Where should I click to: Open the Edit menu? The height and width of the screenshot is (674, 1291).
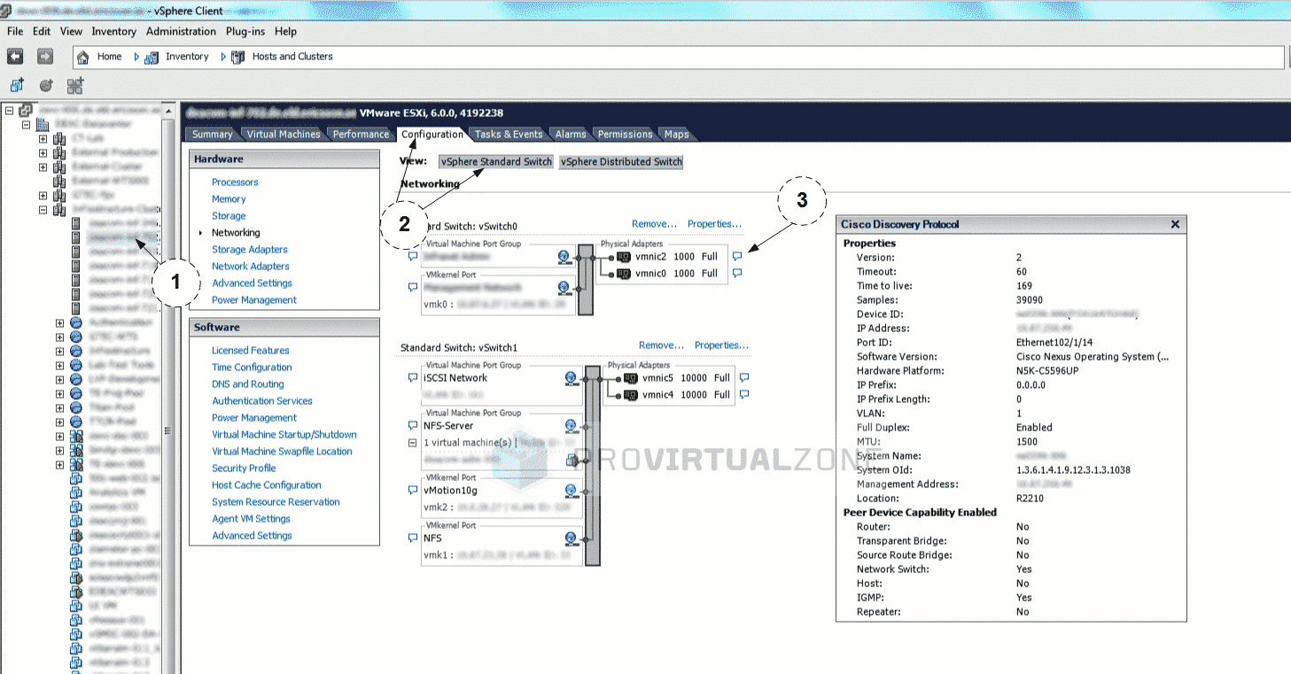[42, 31]
